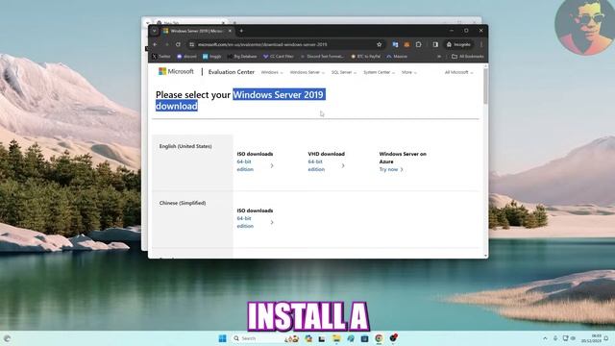Click the microphone tray icon
Screen dimensions: 615x346
point(555,338)
